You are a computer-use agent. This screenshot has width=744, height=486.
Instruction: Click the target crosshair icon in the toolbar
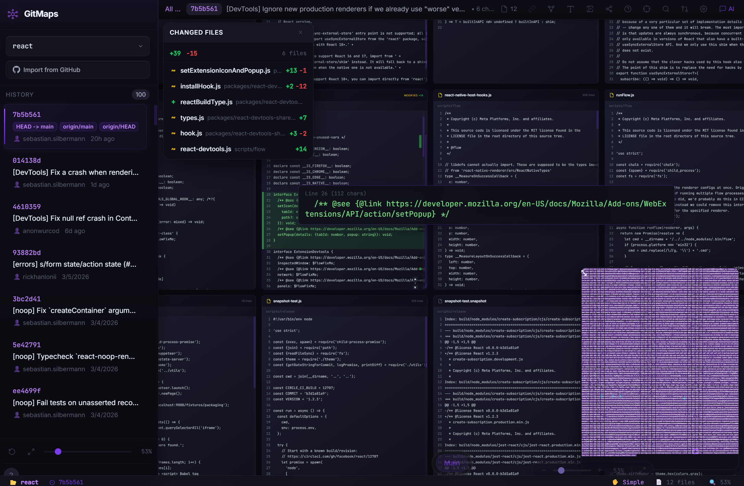pos(647,9)
